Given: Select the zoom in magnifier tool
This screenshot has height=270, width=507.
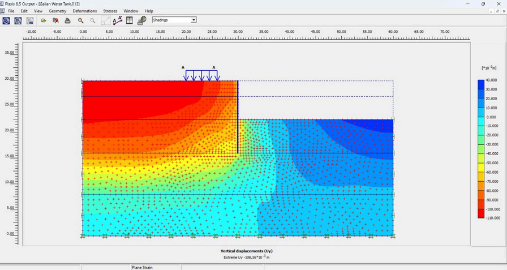Looking at the screenshot, I should pyautogui.click(x=80, y=21).
